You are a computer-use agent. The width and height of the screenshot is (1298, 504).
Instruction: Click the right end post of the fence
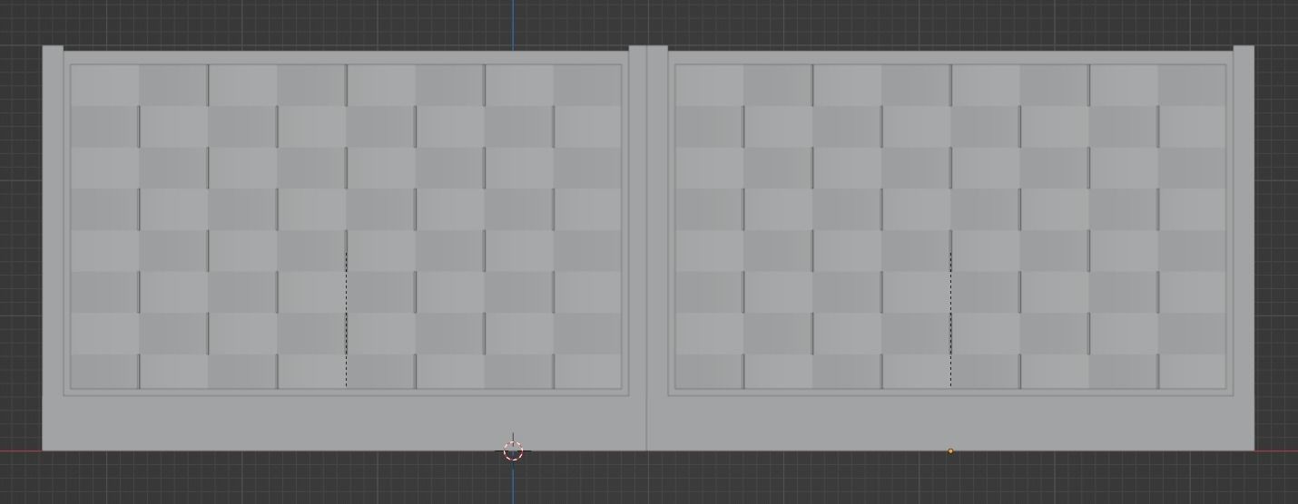coord(1244,247)
